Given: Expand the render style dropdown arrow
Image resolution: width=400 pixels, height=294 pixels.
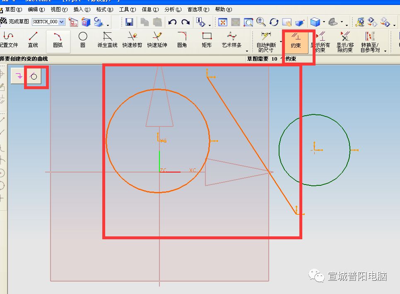Looking at the screenshot, I should (x=324, y=22).
